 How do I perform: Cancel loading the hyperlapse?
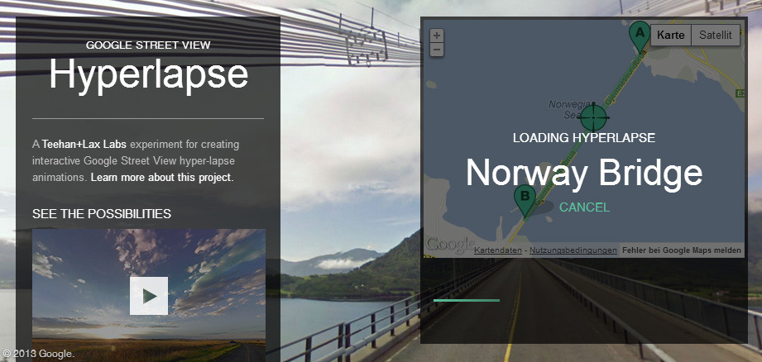click(584, 207)
